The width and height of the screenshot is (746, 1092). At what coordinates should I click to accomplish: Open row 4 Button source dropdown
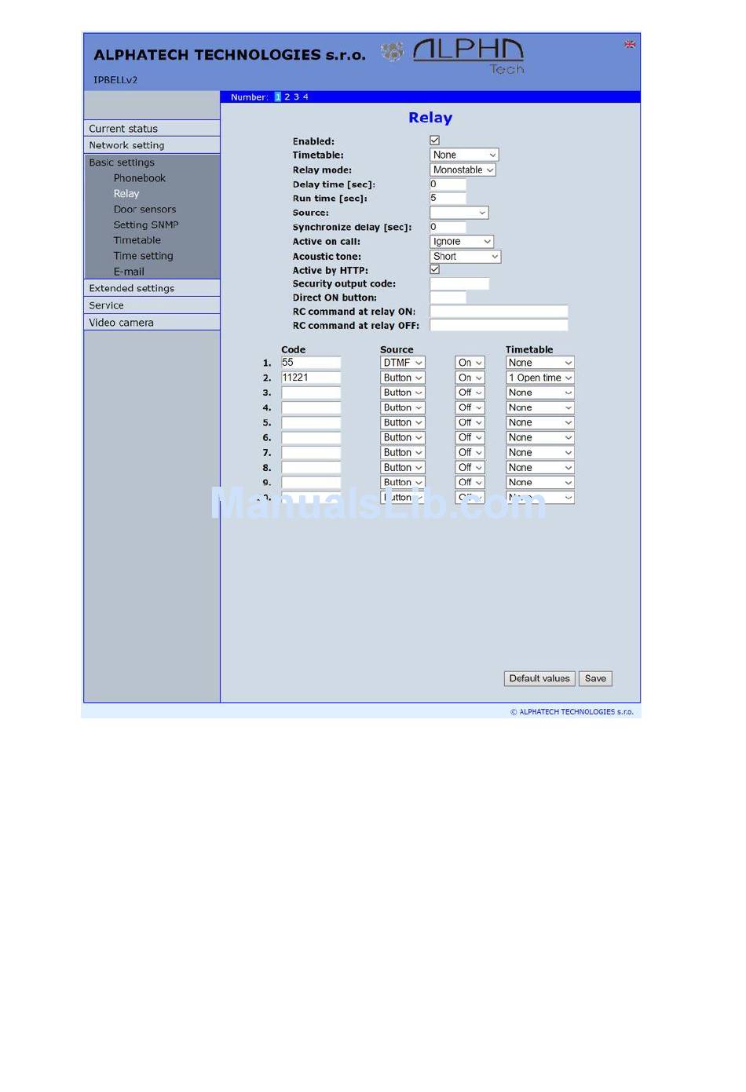(x=403, y=407)
